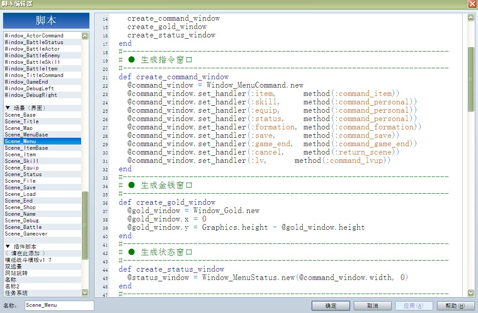Image resolution: width=478 pixels, height=313 pixels.
Task: Click code editor scroll-up arrow
Action: [x=471, y=18]
